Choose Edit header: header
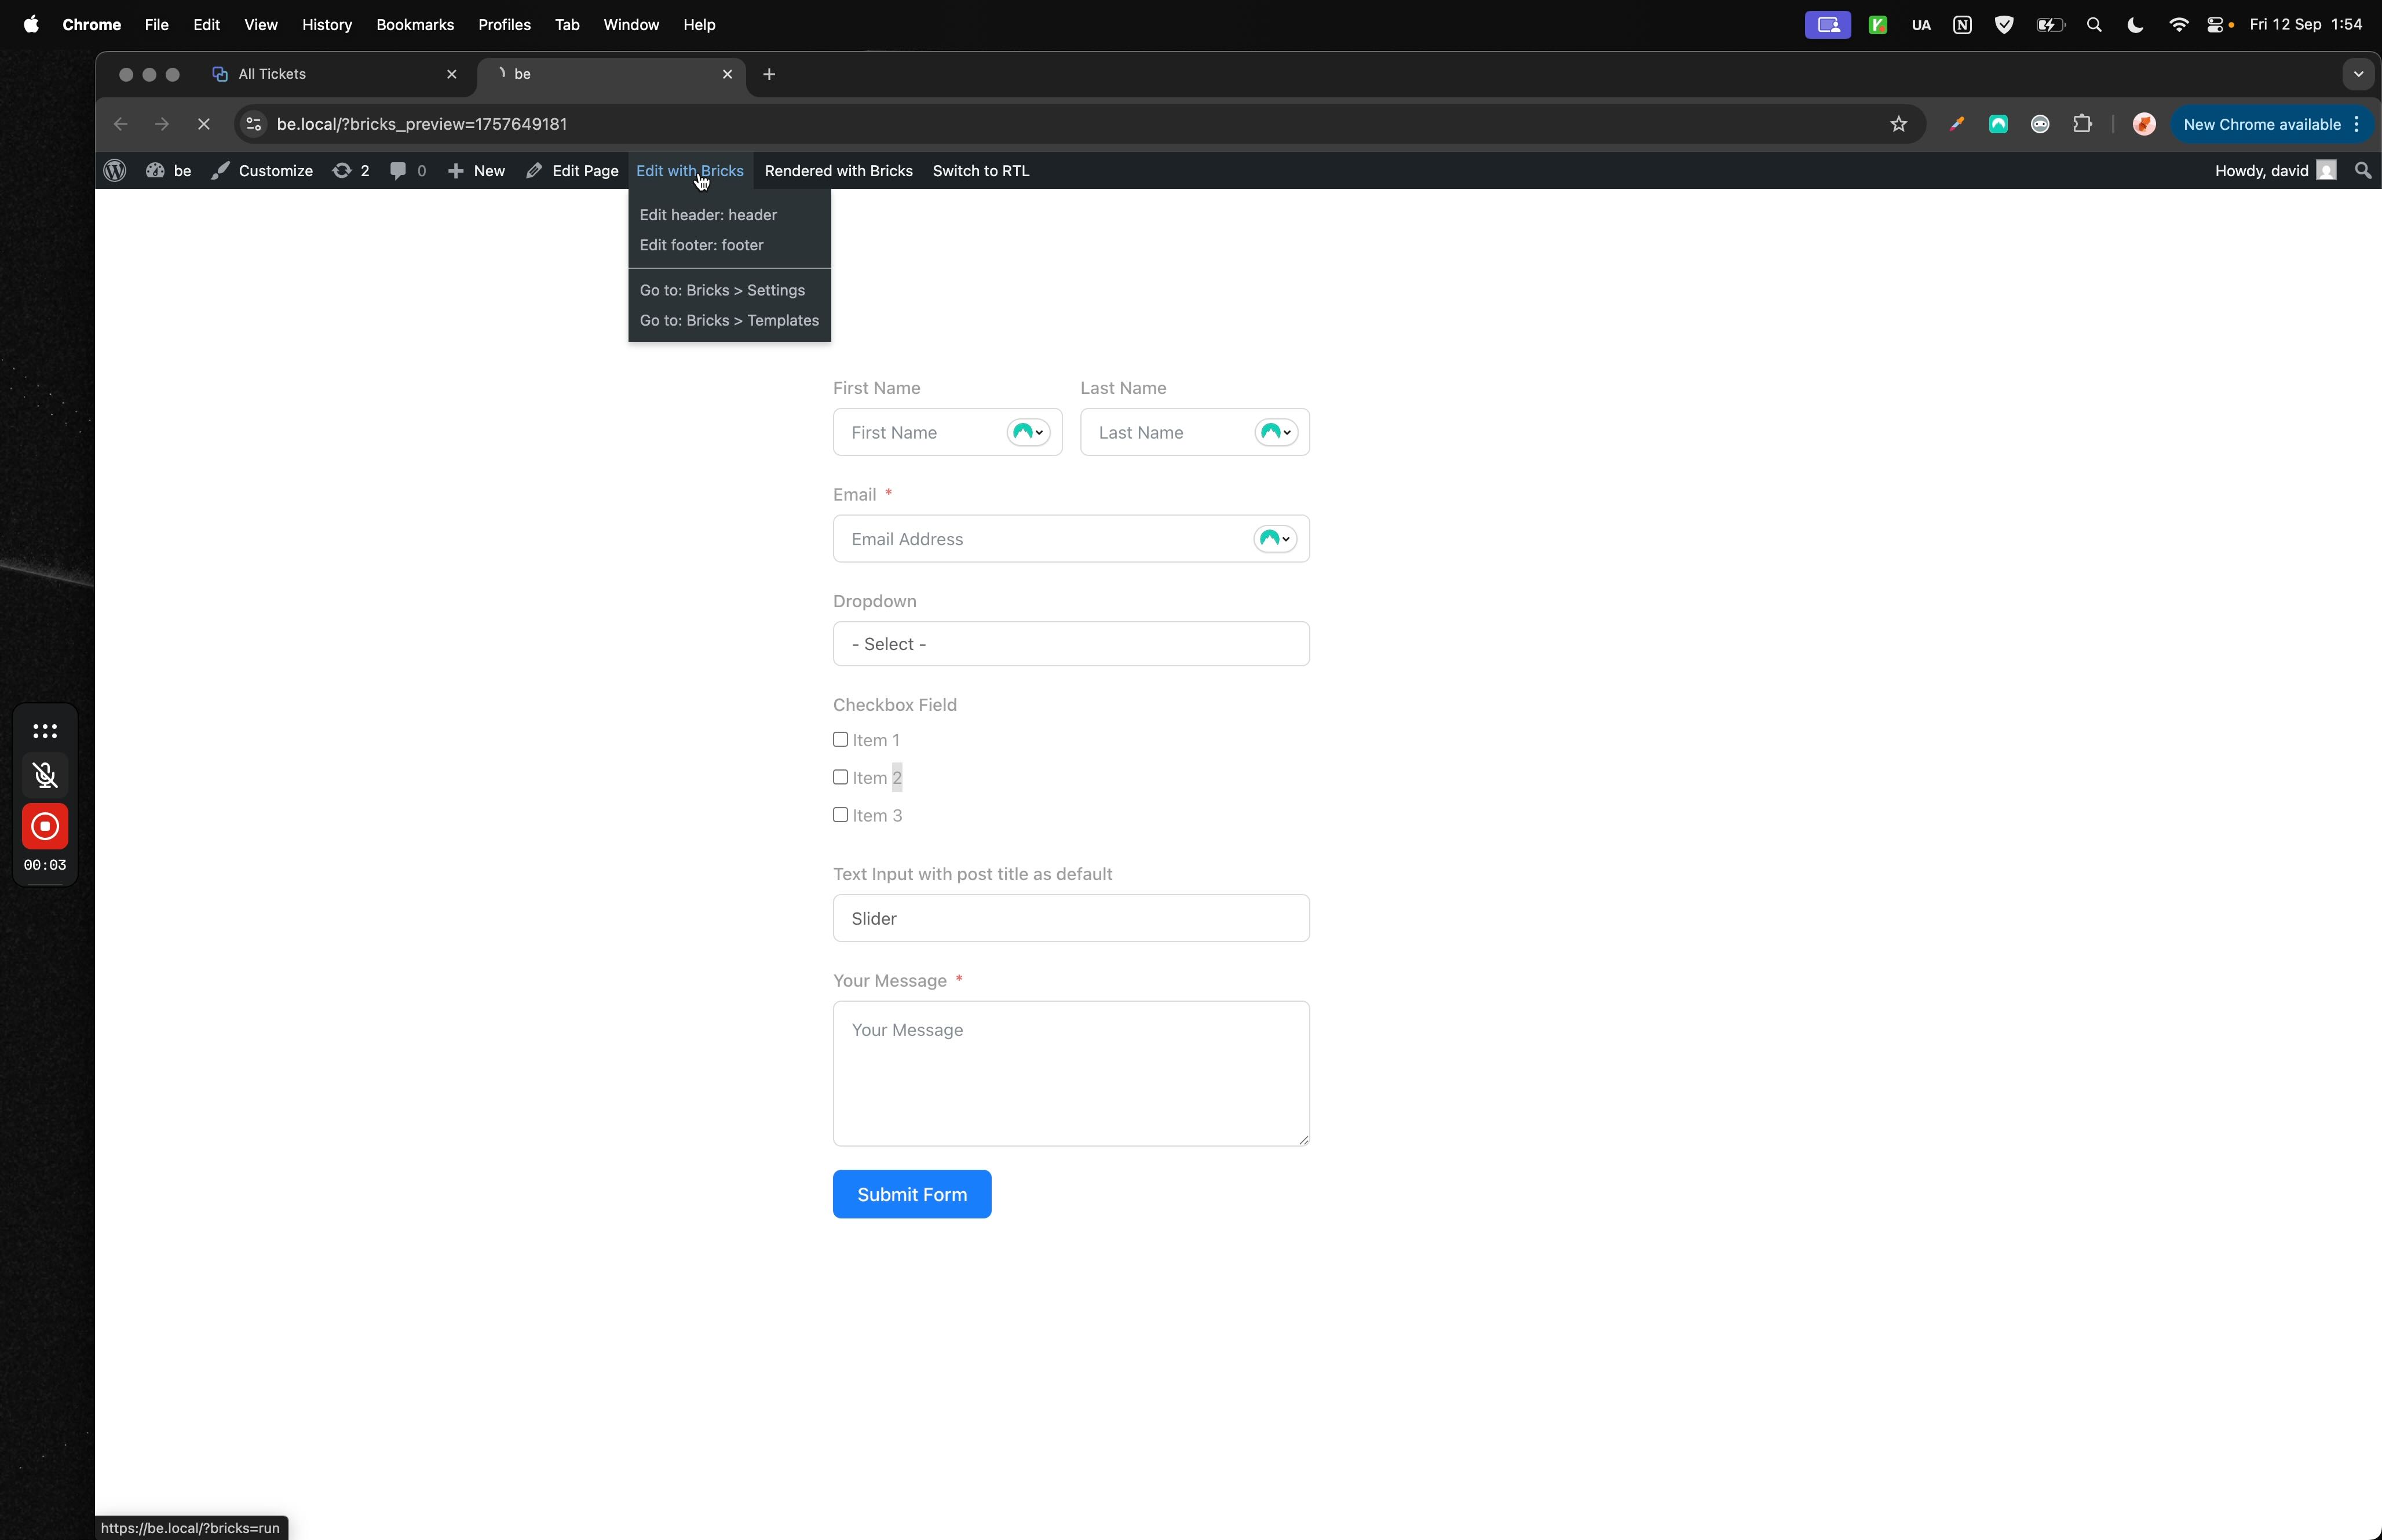Screen dimensions: 2382x1540 click(x=708, y=215)
